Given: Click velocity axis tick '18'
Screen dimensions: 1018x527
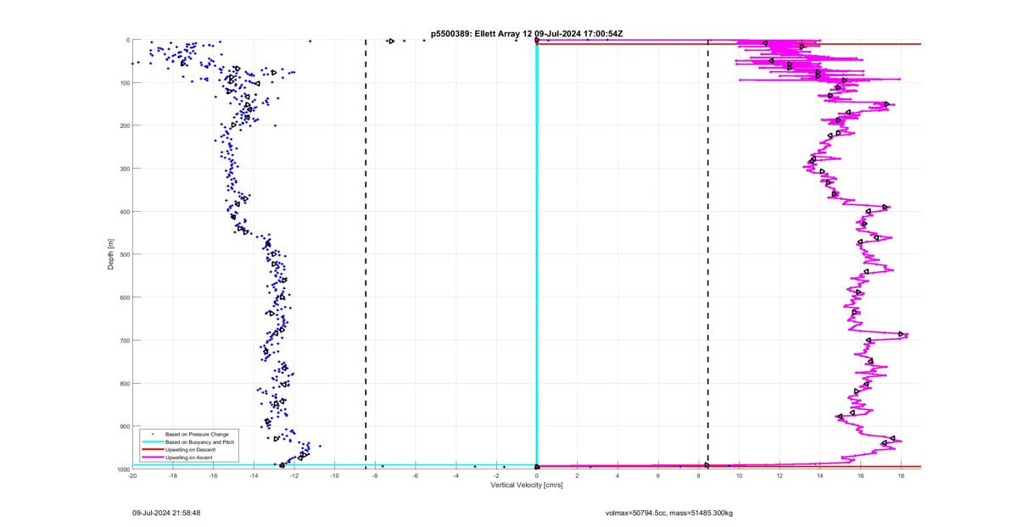Looking at the screenshot, I should pos(901,475).
